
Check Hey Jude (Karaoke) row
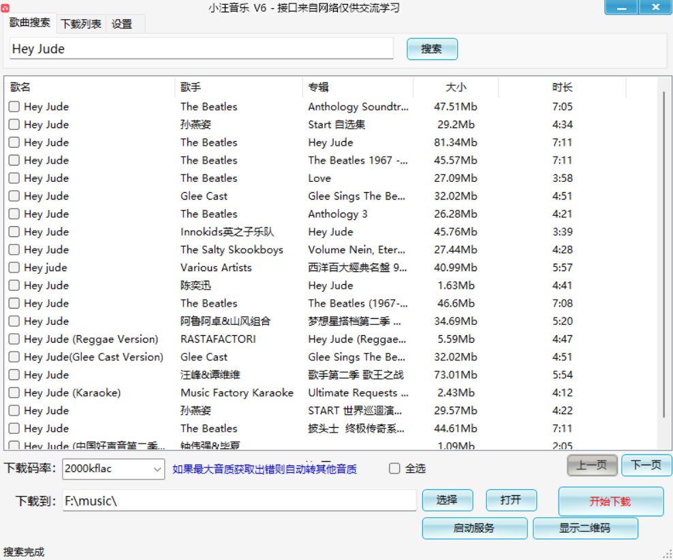(14, 392)
